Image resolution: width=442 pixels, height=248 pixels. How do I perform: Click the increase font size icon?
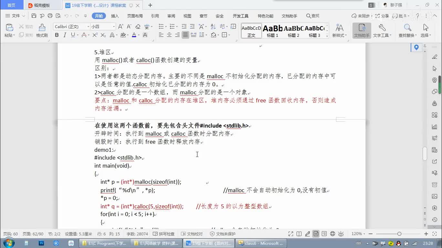121,26
